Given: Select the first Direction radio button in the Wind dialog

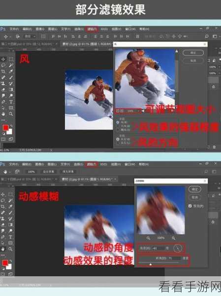Looking at the screenshot, I should [x=118, y=139].
